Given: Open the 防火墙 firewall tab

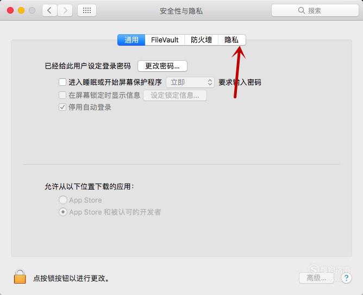Looking at the screenshot, I should coord(201,40).
